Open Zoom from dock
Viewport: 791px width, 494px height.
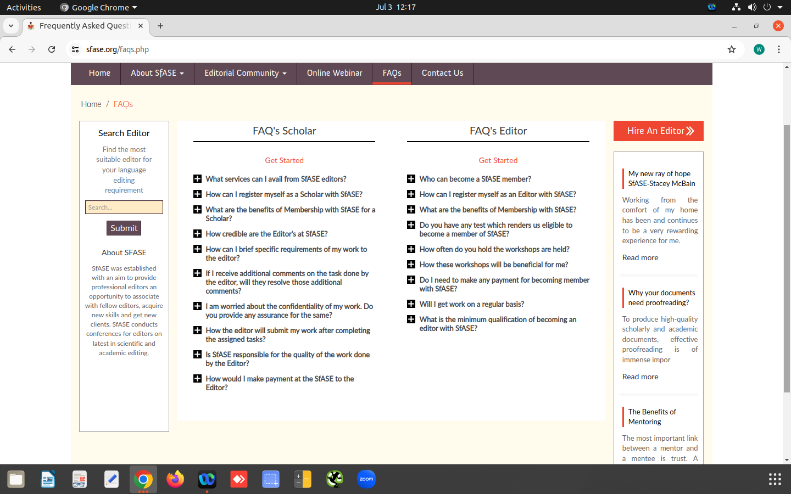pos(366,479)
